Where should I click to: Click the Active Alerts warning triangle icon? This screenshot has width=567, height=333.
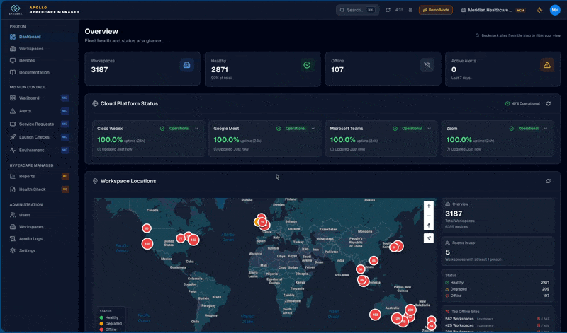[x=546, y=65]
